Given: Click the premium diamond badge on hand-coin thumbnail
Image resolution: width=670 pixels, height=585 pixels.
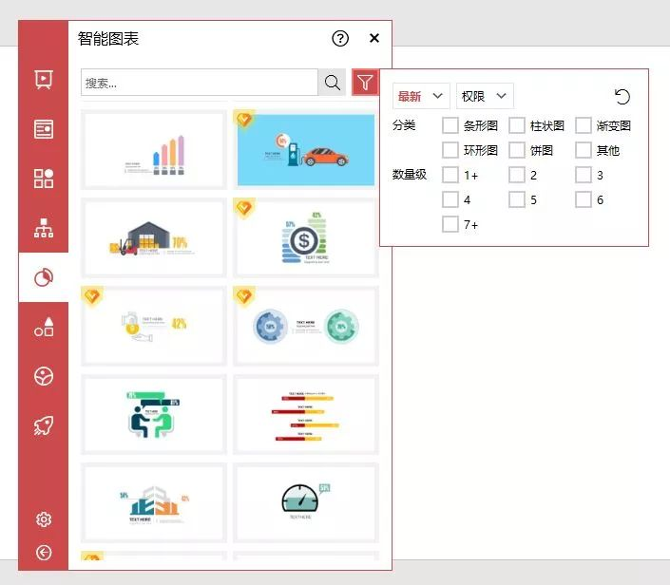Looking at the screenshot, I should (92, 296).
